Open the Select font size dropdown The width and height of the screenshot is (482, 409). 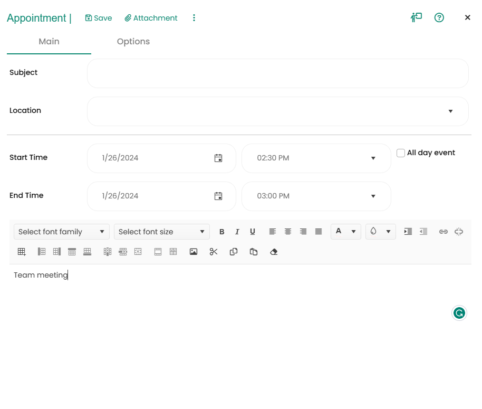[x=161, y=232]
